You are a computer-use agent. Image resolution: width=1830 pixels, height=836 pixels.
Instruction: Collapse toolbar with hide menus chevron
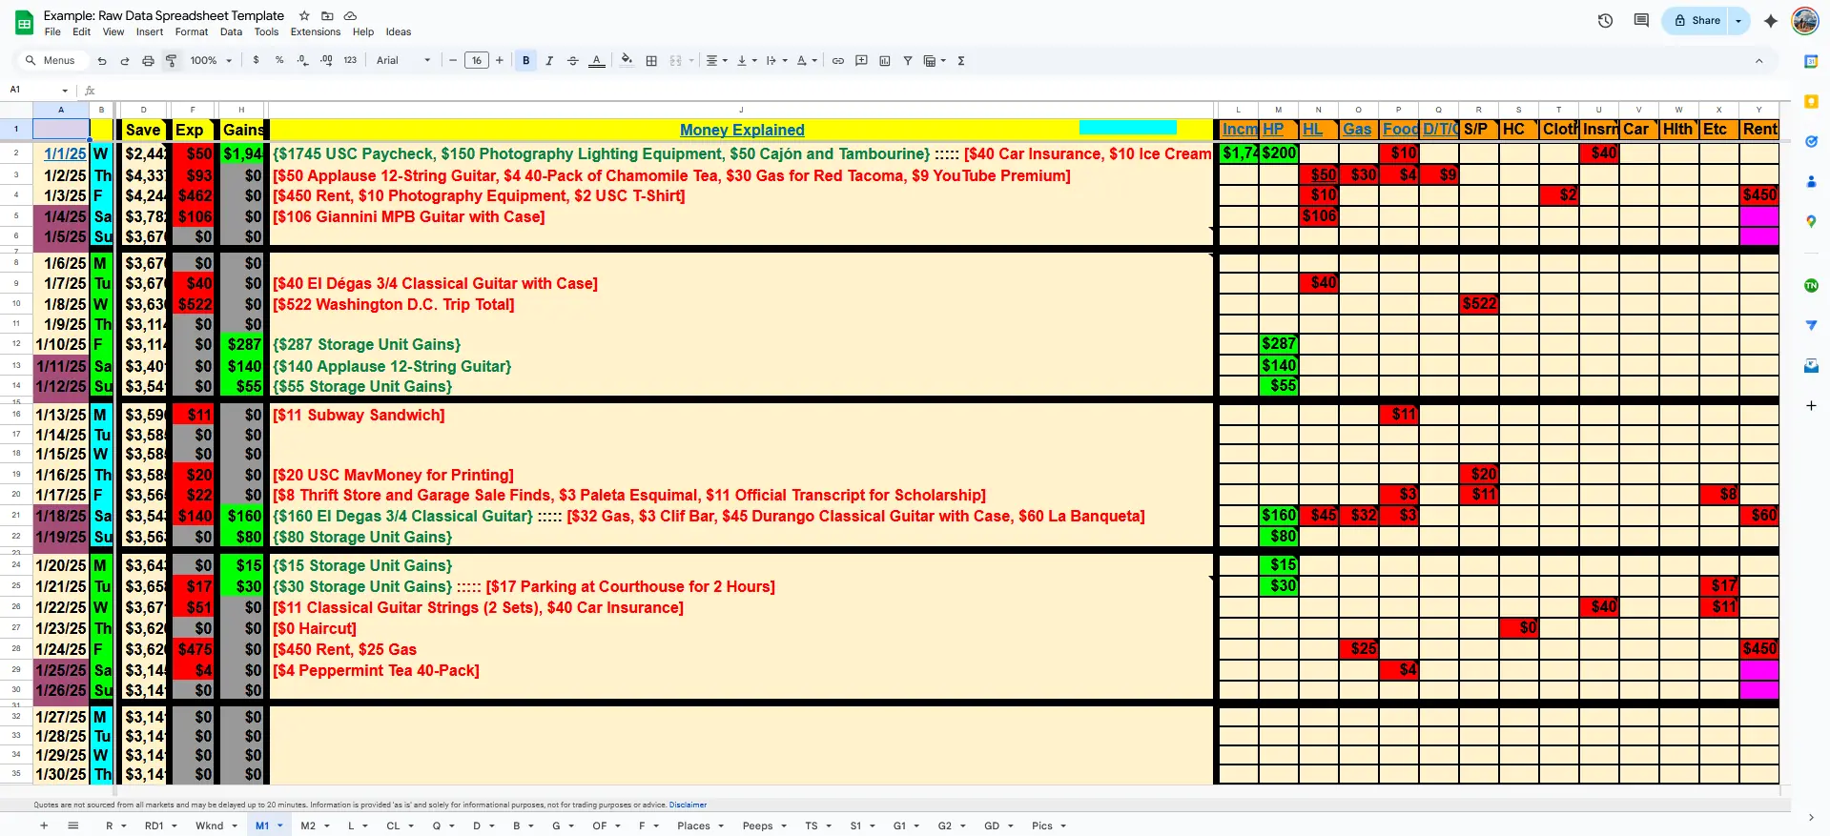click(x=1759, y=60)
